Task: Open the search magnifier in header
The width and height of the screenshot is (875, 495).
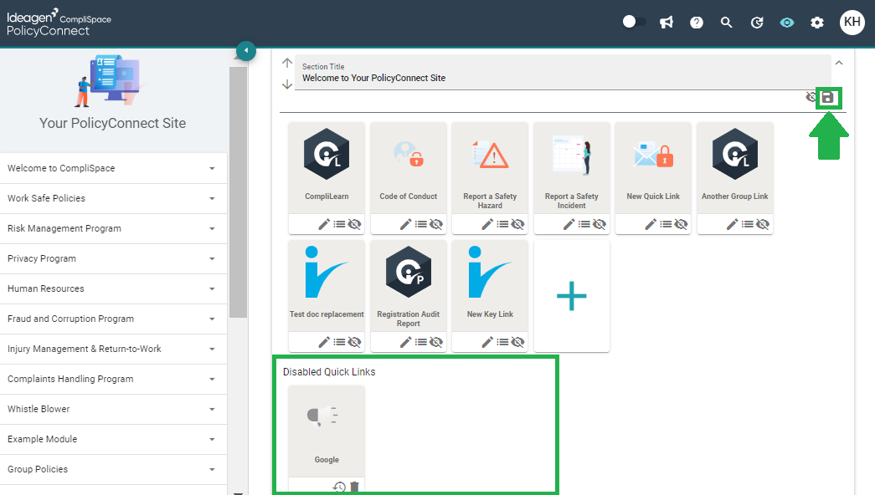Action: [x=726, y=23]
